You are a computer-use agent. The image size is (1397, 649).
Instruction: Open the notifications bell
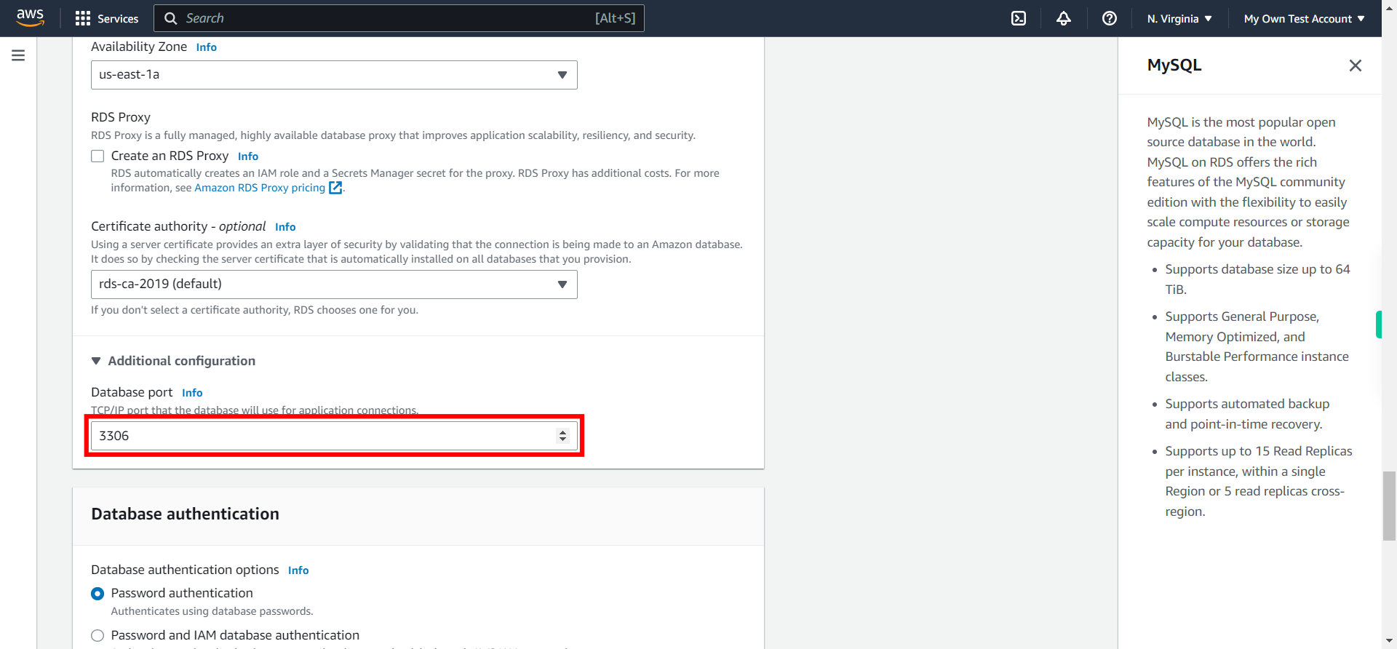[1064, 18]
